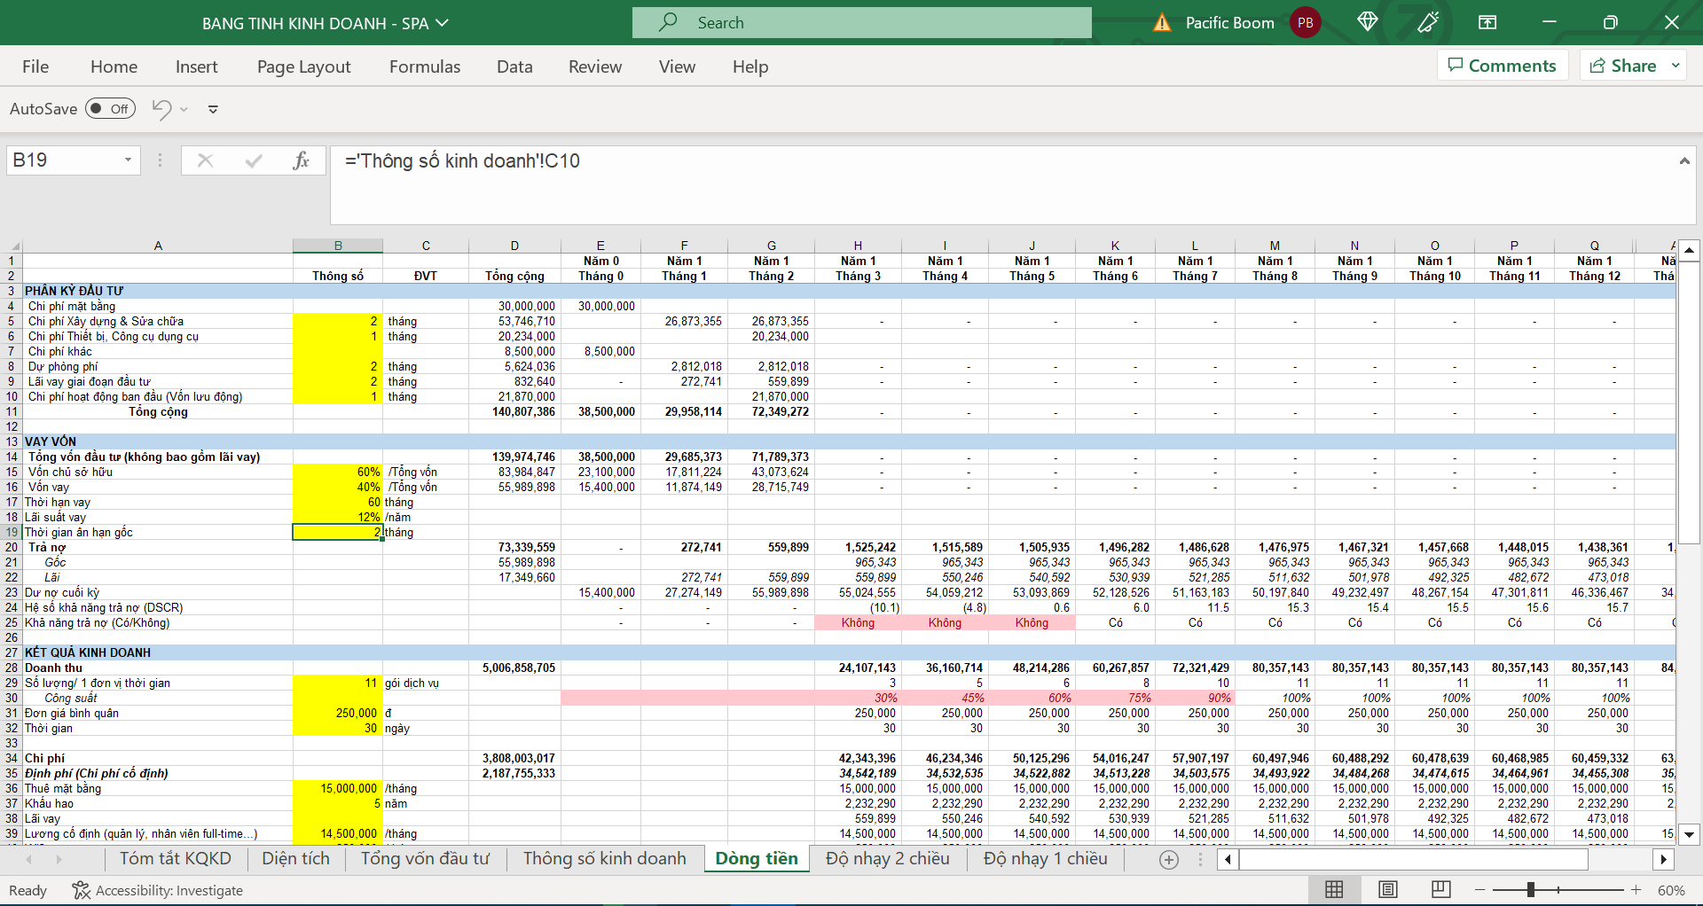Open Customize Quick Access Toolbar dropdown
1703x906 pixels.
click(213, 109)
